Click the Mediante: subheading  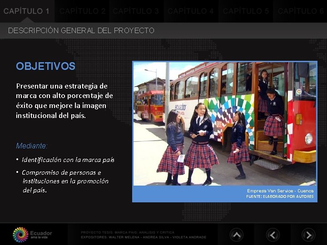32,146
